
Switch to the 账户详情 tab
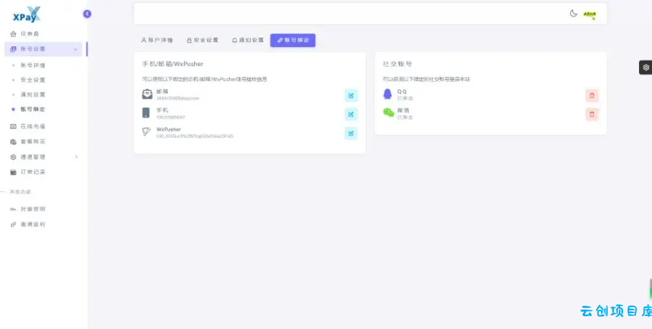coord(157,41)
